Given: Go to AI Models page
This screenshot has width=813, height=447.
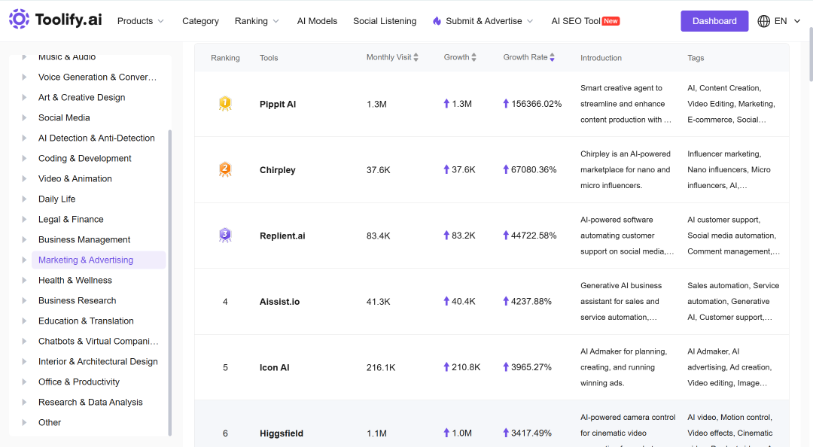Looking at the screenshot, I should point(317,21).
